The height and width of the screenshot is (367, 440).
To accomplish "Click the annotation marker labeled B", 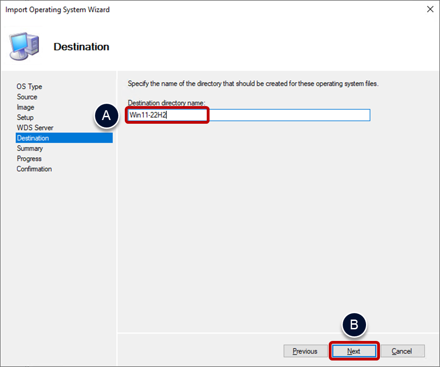I will click(354, 325).
